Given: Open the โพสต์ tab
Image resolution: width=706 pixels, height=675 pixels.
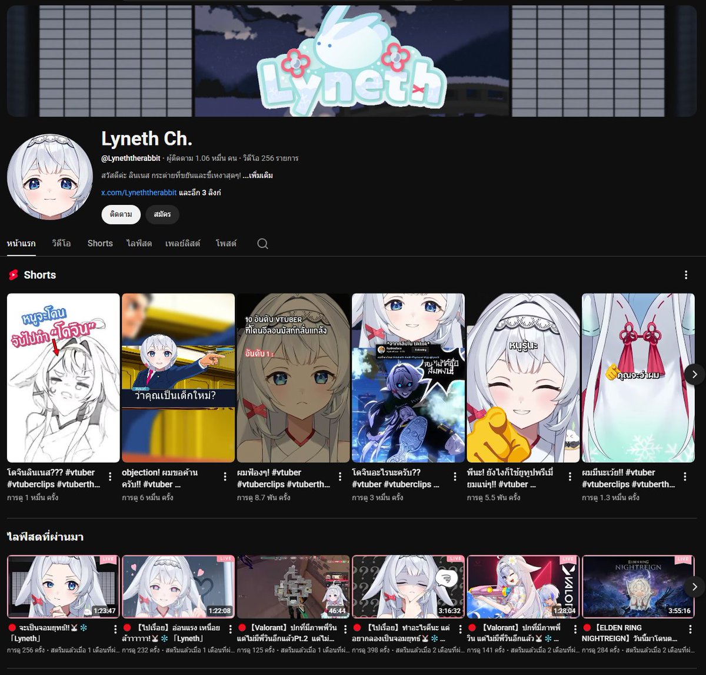Looking at the screenshot, I should (x=226, y=243).
